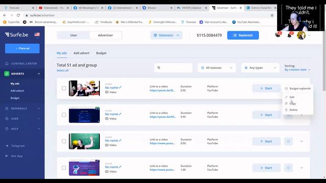
Task: Tick checkbox for first ad row
Action: [64, 88]
